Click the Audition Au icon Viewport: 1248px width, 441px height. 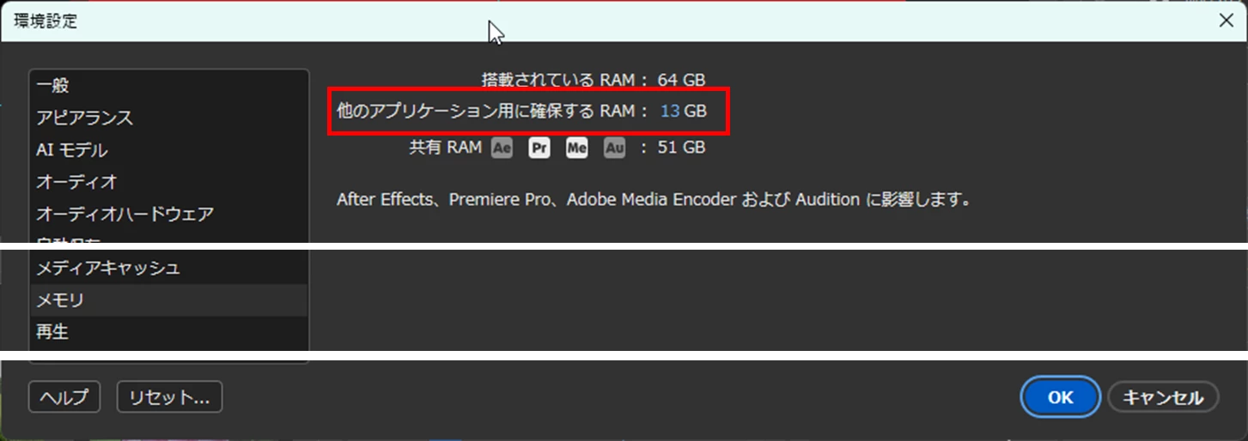click(614, 148)
